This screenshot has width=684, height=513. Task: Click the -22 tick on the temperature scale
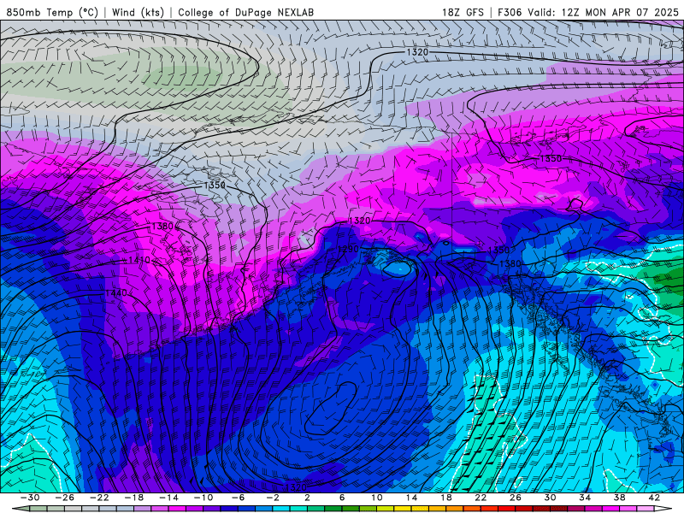click(x=99, y=498)
